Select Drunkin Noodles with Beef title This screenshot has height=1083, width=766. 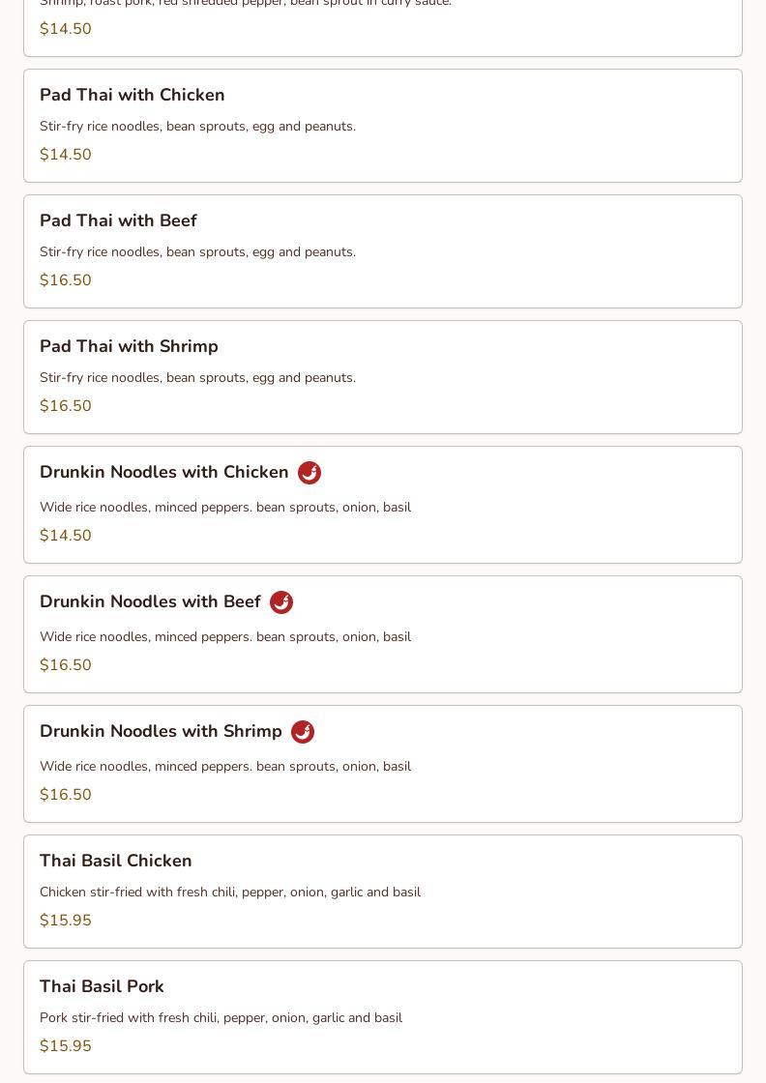pyautogui.click(x=151, y=601)
